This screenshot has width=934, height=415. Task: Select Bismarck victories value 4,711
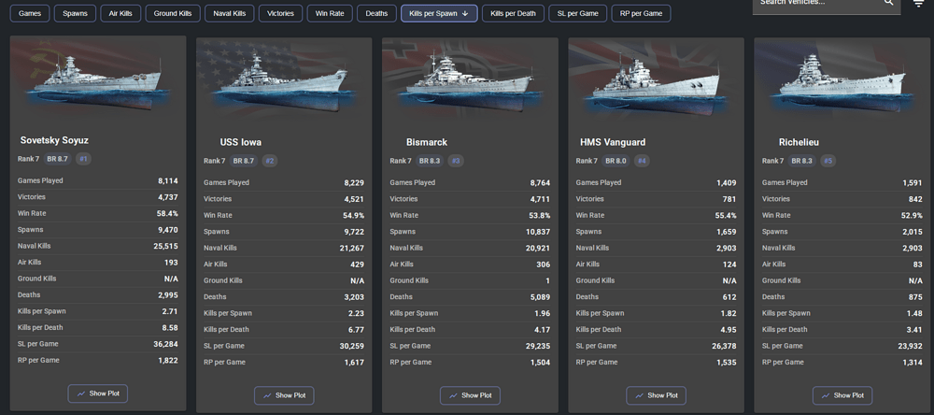540,199
